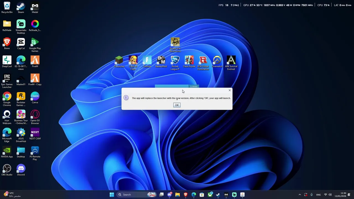Close the launcher update dialog

[230, 90]
